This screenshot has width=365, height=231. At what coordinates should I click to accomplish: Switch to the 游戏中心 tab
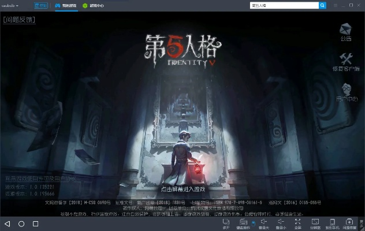click(94, 6)
